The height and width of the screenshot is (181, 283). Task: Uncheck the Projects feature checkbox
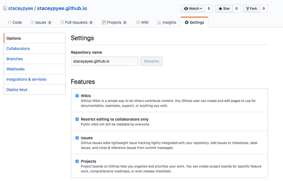coord(77,161)
